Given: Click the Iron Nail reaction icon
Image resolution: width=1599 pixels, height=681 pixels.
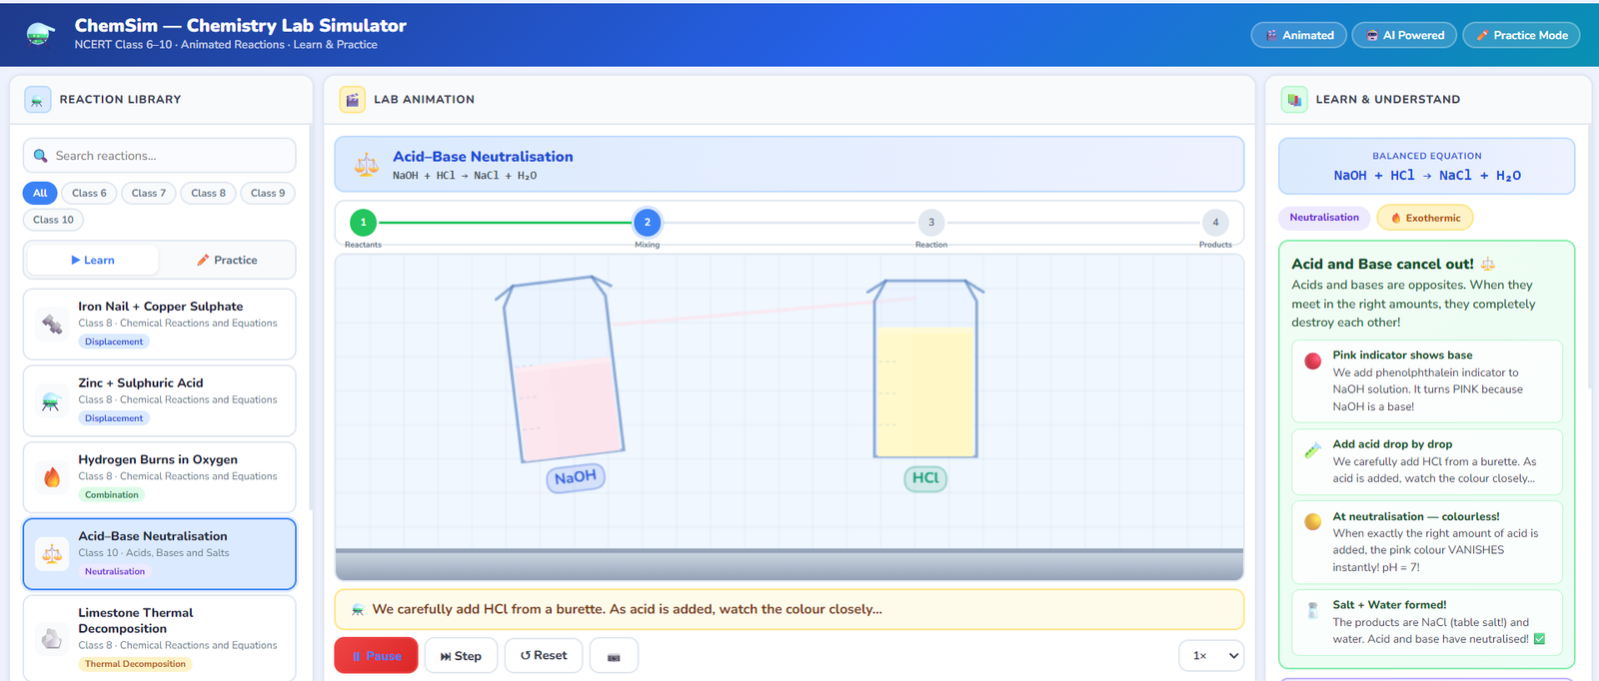Looking at the screenshot, I should click(52, 324).
